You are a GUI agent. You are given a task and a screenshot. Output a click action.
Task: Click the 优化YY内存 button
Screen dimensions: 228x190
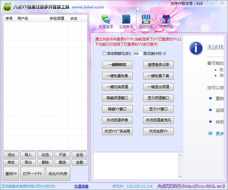[58, 174]
